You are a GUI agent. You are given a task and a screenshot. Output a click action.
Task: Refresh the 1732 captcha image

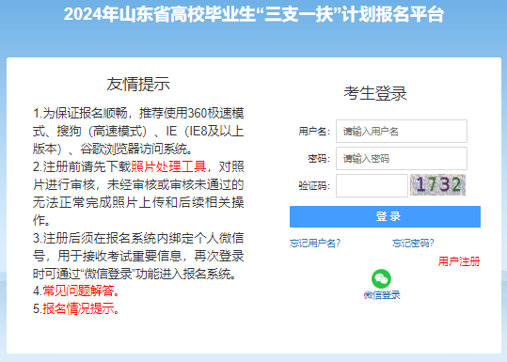[x=437, y=185]
